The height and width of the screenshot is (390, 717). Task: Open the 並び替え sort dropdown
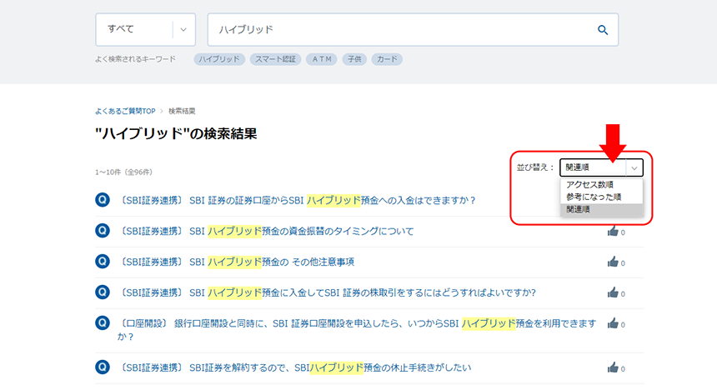click(601, 167)
